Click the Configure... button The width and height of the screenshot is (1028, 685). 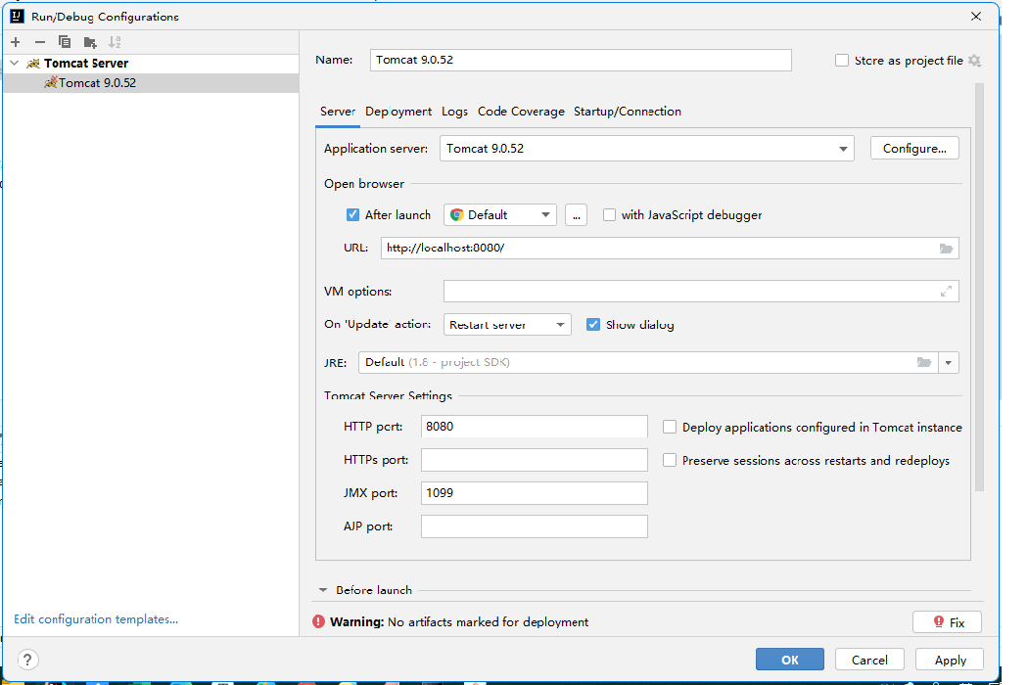pos(914,148)
